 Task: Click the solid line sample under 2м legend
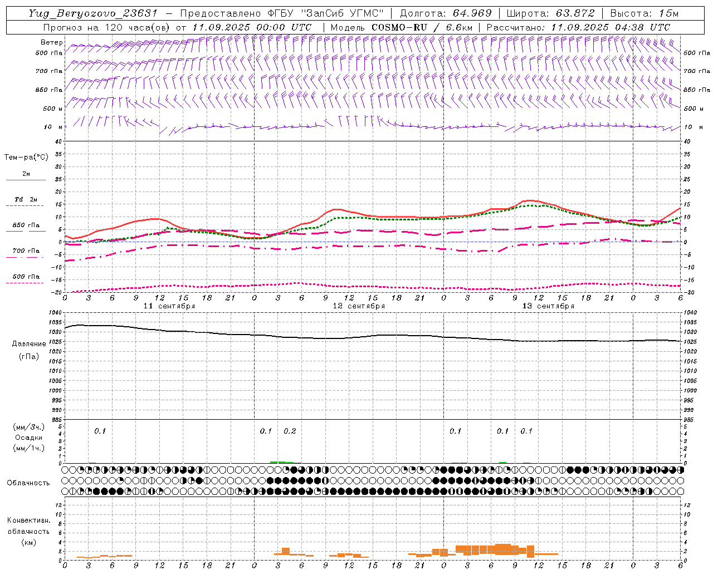[26, 180]
